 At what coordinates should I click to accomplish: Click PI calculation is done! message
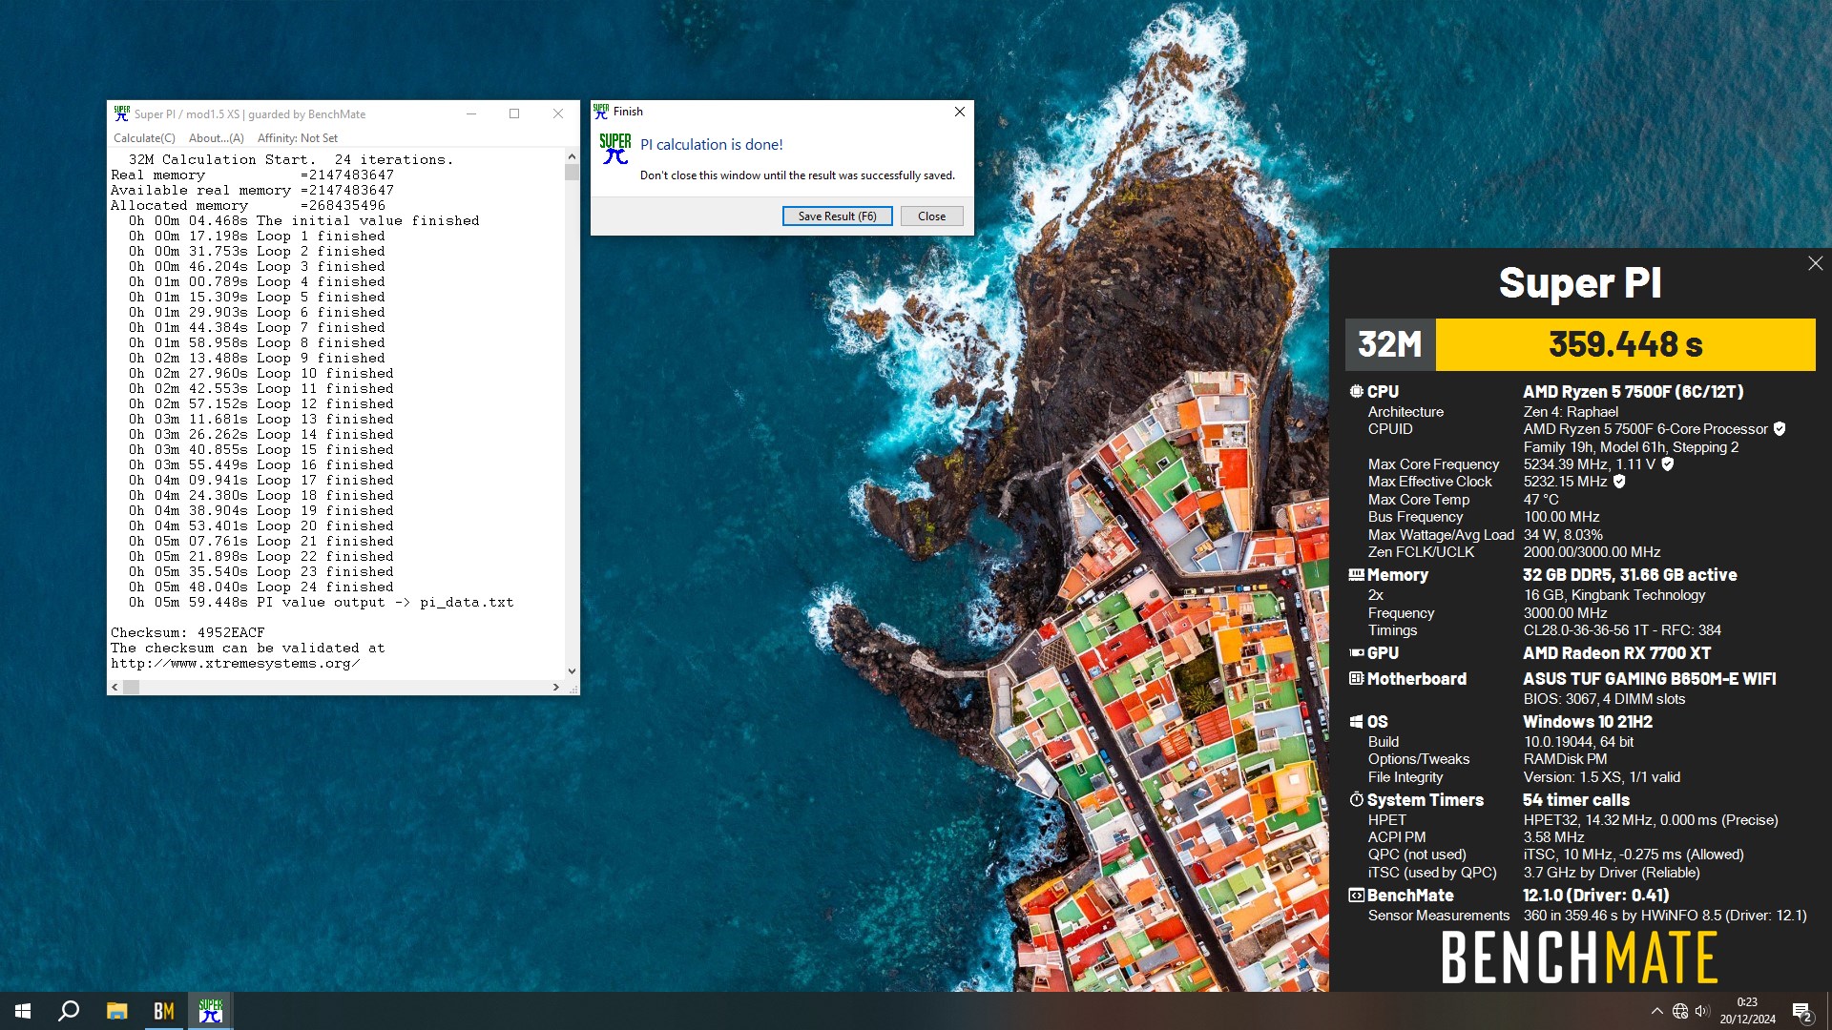(x=711, y=145)
